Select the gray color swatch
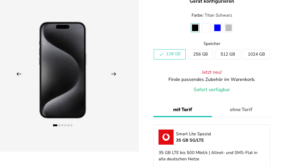 [228, 28]
